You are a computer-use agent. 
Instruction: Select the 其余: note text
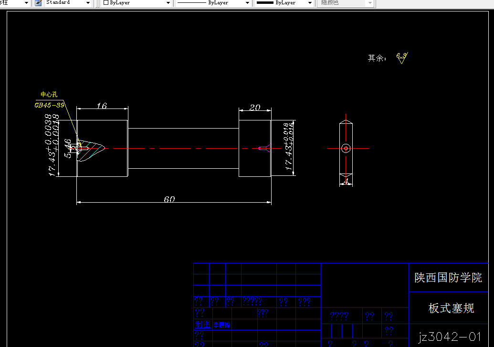pyautogui.click(x=377, y=58)
